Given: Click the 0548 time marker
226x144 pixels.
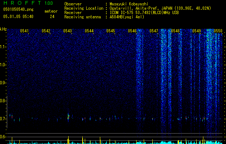Looking at the screenshot, I should pyautogui.click(x=175, y=31).
